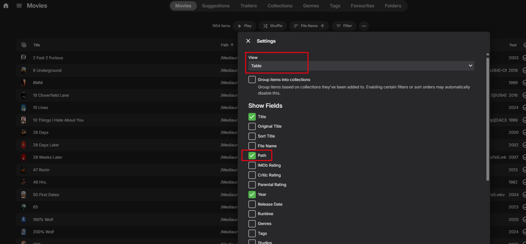The image size is (526, 244).
Task: Open the Genres tab
Action: [x=311, y=6]
